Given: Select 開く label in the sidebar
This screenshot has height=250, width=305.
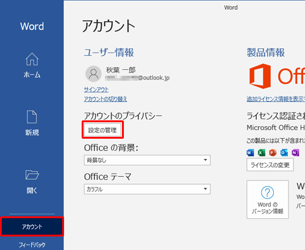Looking at the screenshot, I should tap(32, 191).
